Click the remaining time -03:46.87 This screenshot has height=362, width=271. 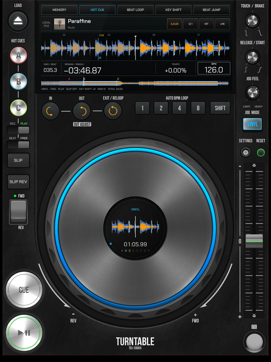pos(82,70)
